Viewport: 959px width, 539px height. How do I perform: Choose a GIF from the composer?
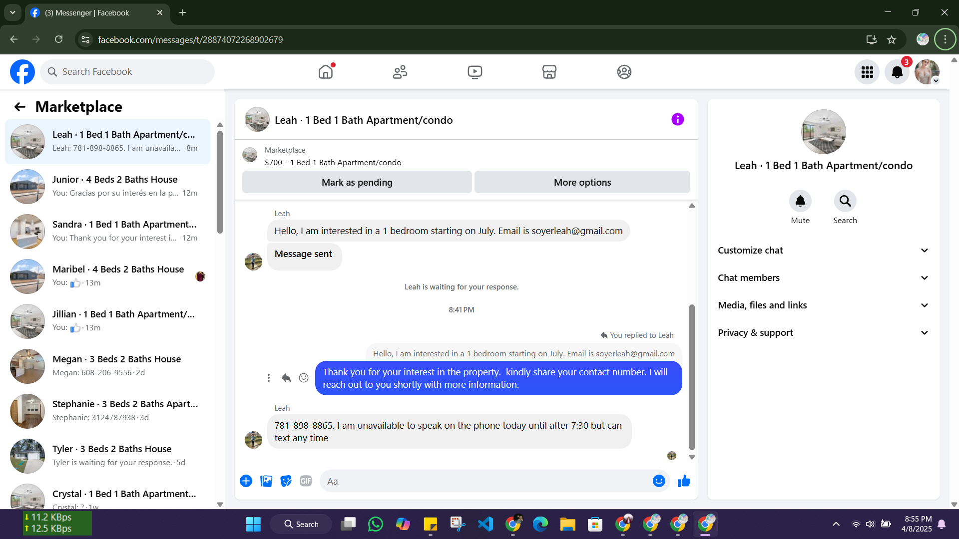point(306,481)
